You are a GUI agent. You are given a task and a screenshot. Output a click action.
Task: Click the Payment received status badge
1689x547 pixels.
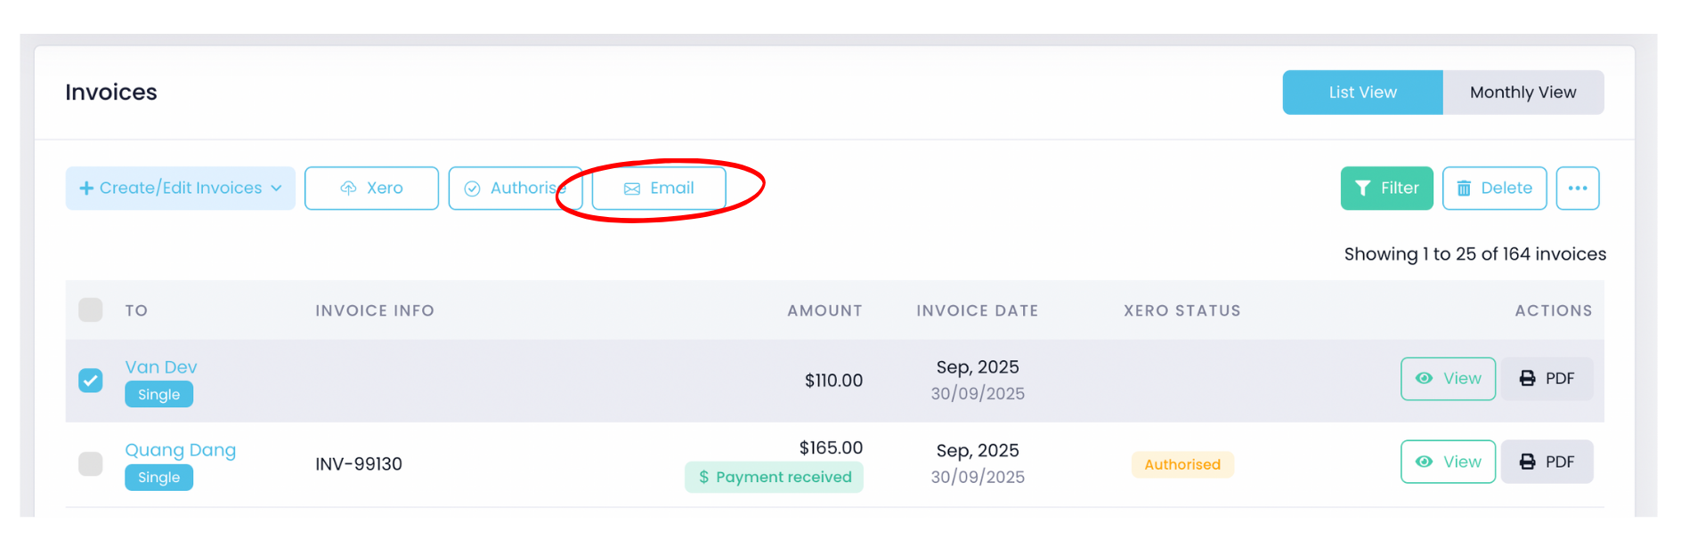click(x=774, y=478)
